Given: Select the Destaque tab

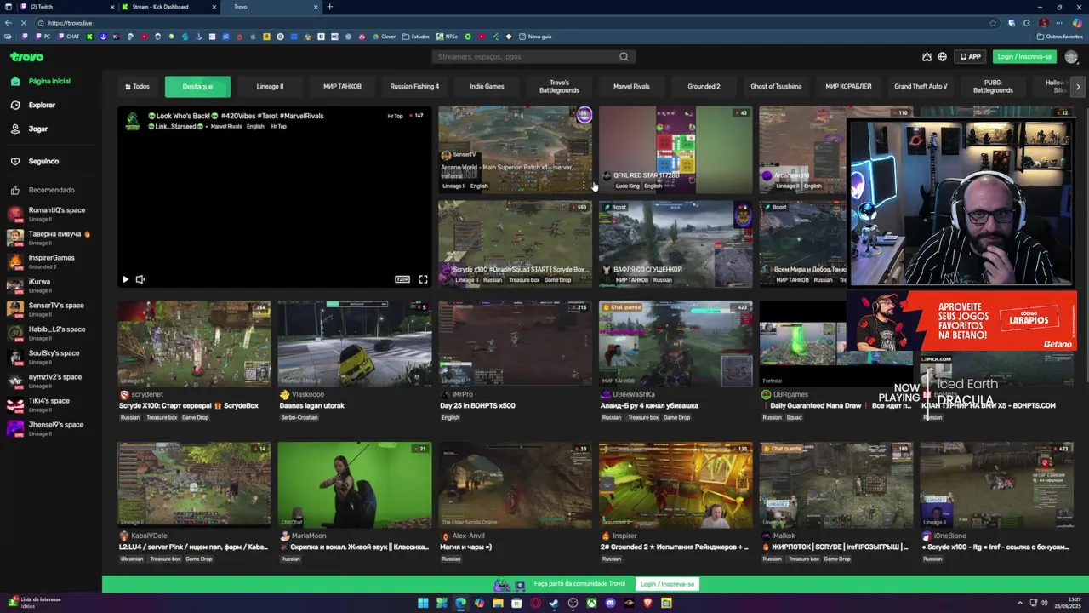Looking at the screenshot, I should 197,86.
